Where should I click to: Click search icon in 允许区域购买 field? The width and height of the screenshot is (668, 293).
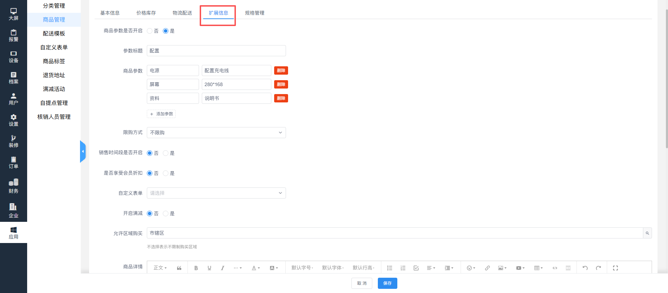tap(647, 233)
